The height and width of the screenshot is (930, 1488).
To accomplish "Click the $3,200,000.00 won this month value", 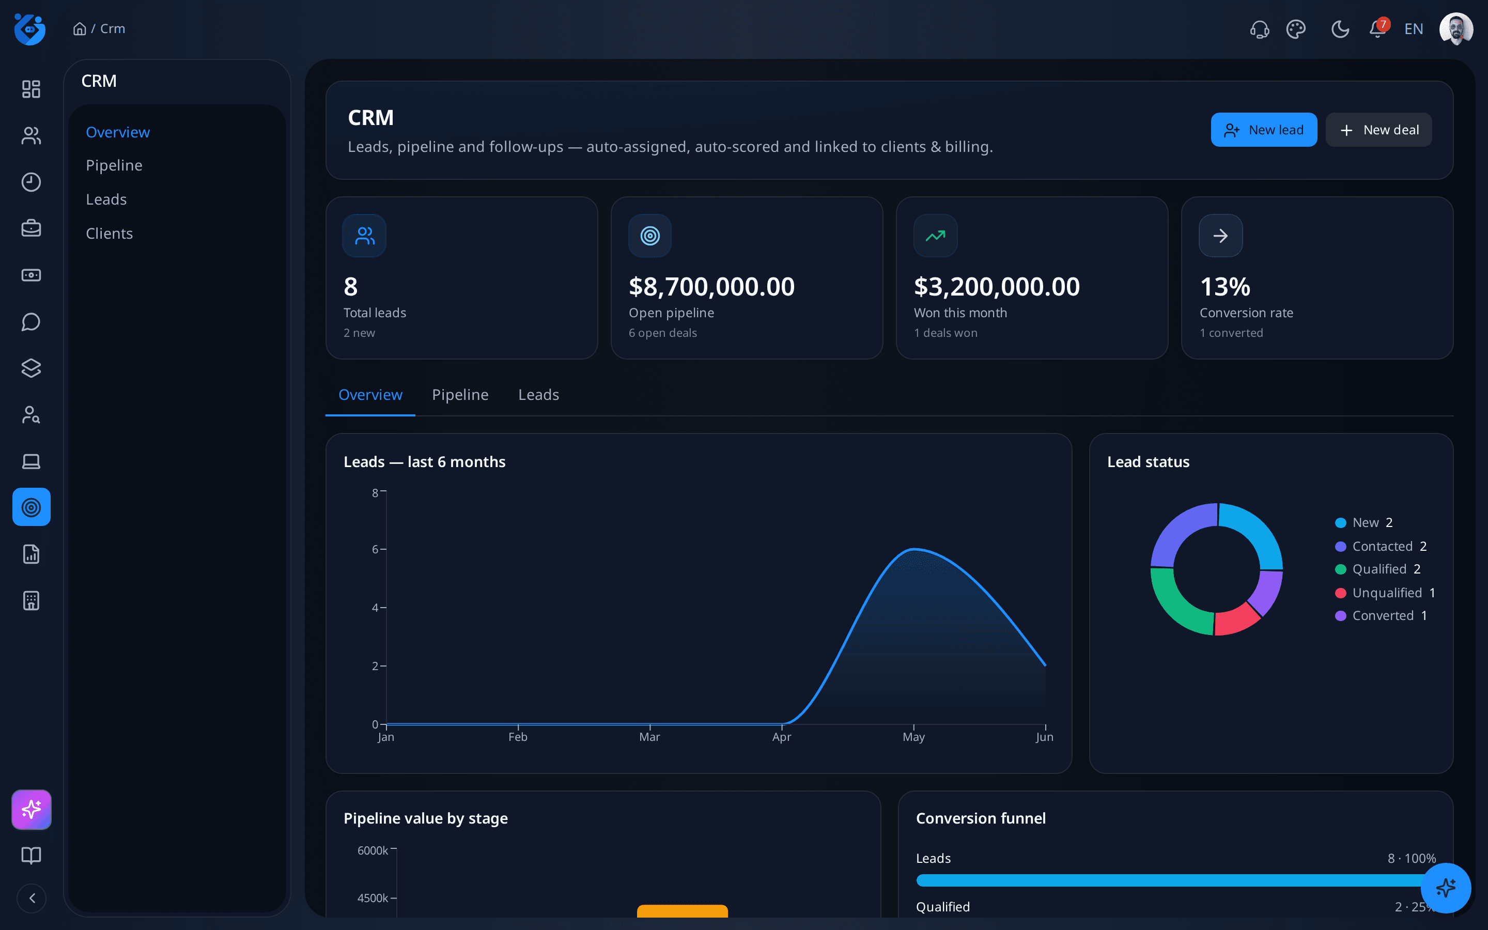I will pyautogui.click(x=997, y=287).
